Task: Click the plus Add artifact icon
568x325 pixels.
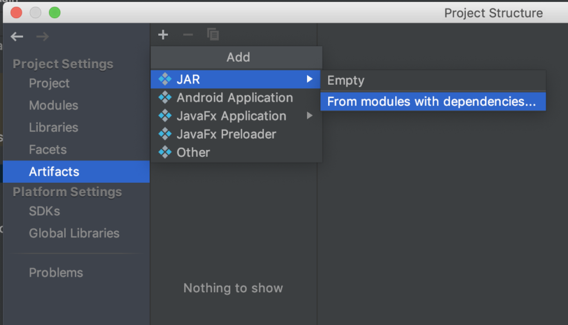Action: click(163, 35)
